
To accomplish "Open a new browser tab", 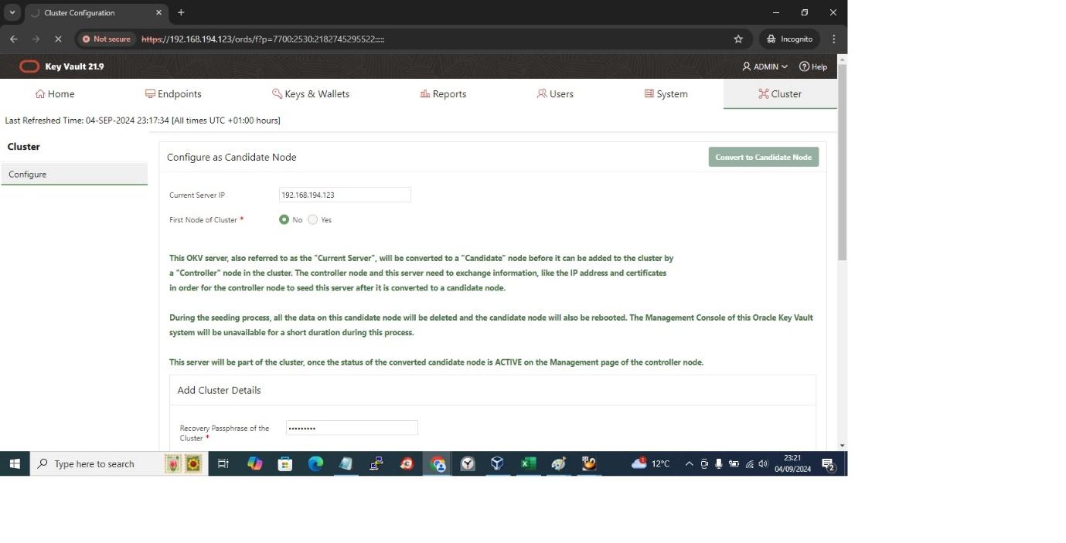I will pos(181,12).
